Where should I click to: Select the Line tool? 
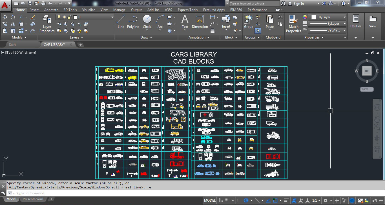pos(121,21)
